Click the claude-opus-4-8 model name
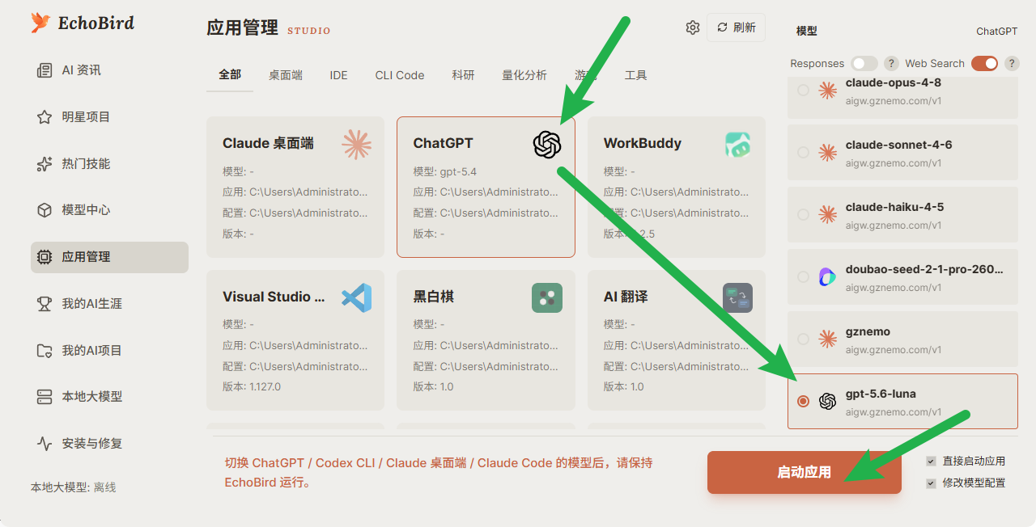 coord(894,82)
